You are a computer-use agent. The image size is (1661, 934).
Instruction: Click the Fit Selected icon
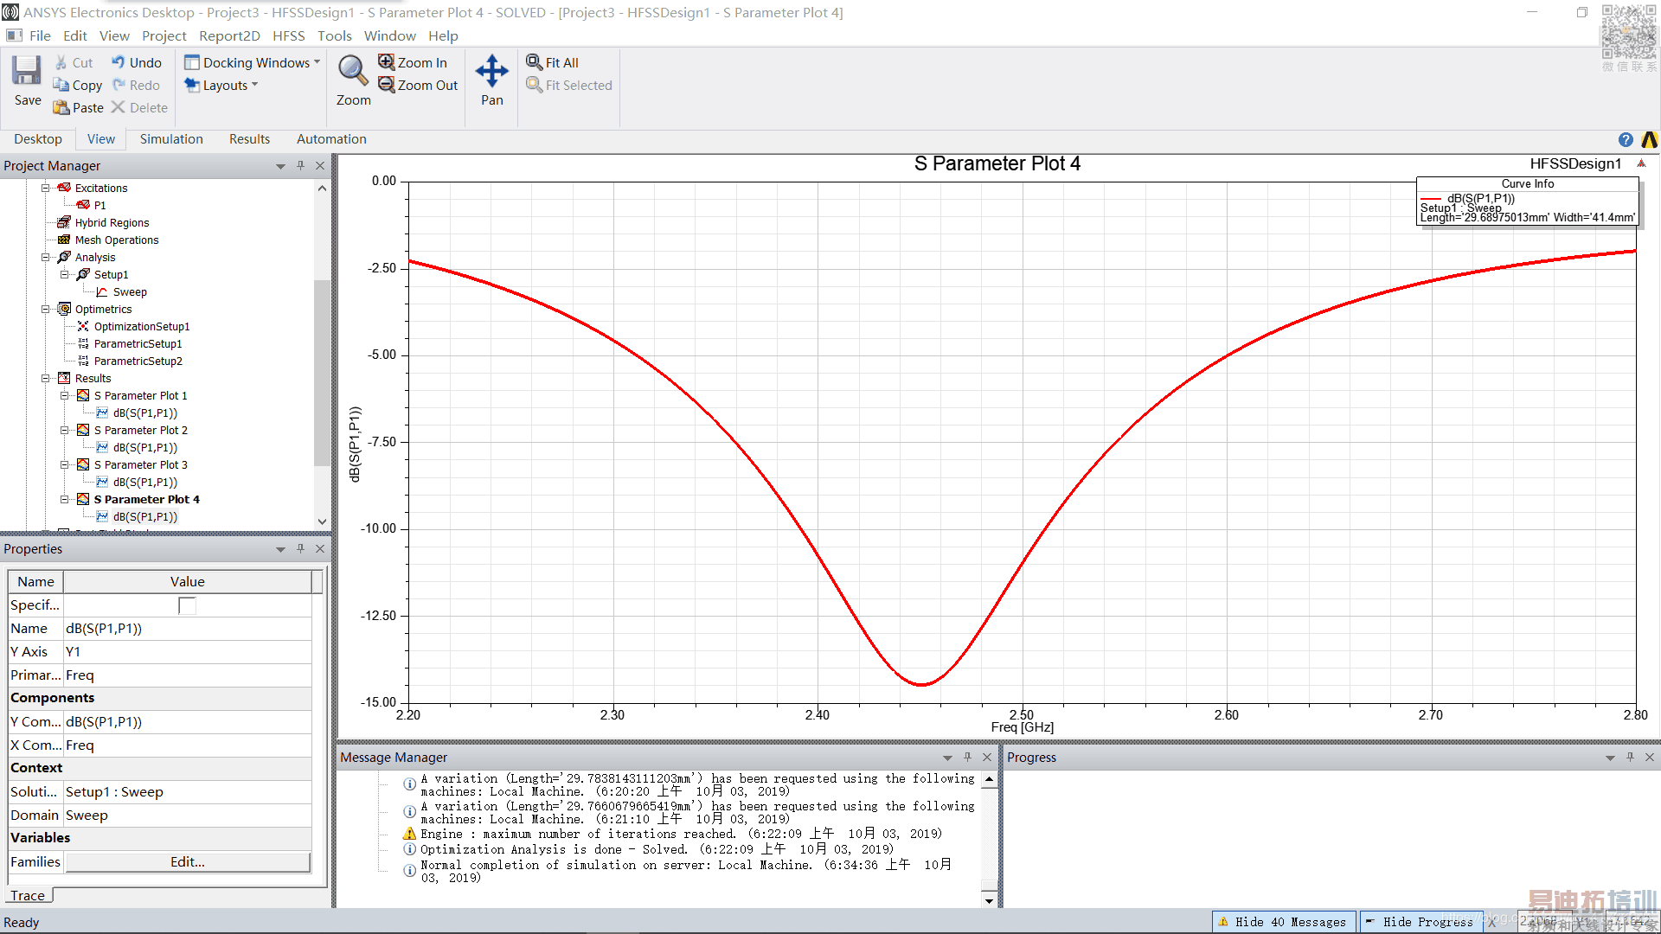click(x=534, y=85)
